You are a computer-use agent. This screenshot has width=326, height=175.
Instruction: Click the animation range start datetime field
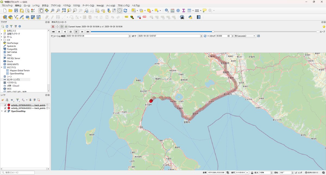(x=99, y=36)
